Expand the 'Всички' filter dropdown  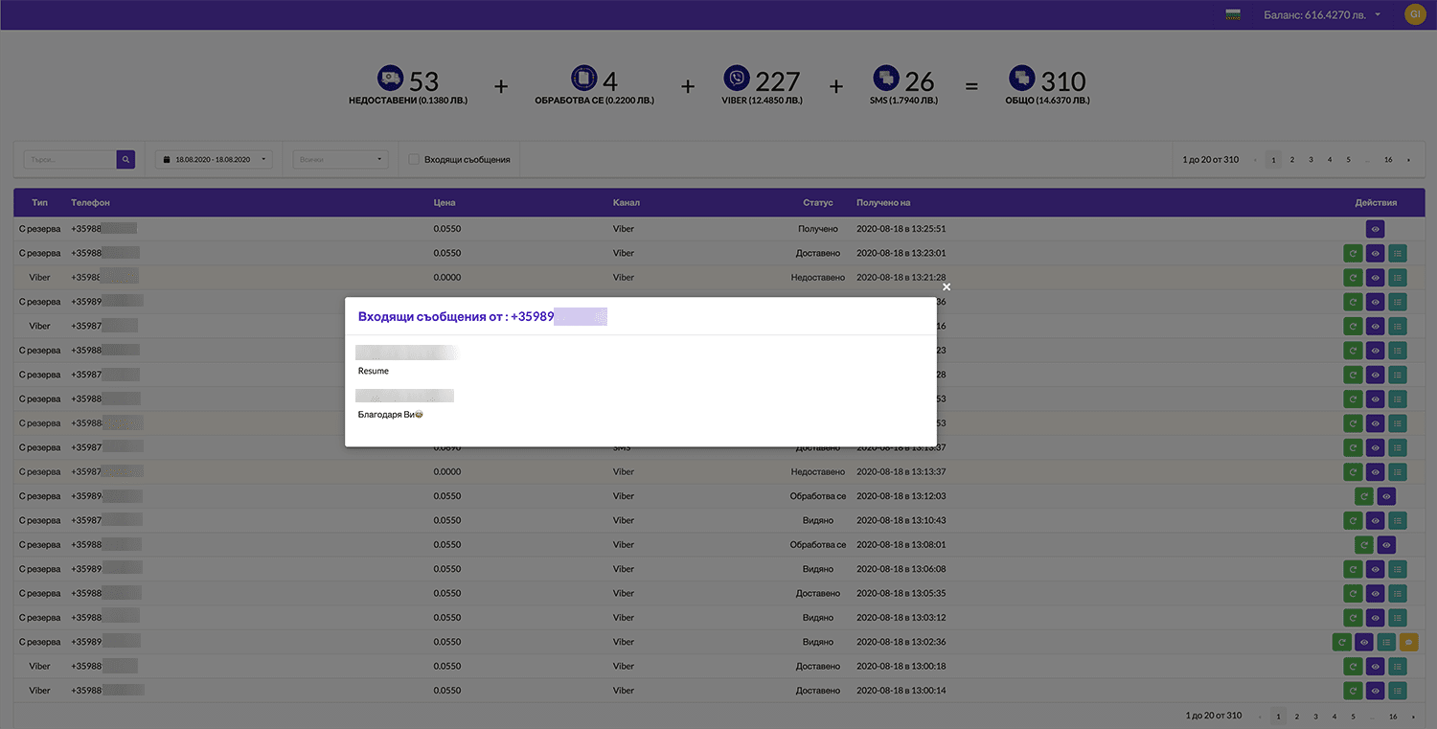point(340,160)
